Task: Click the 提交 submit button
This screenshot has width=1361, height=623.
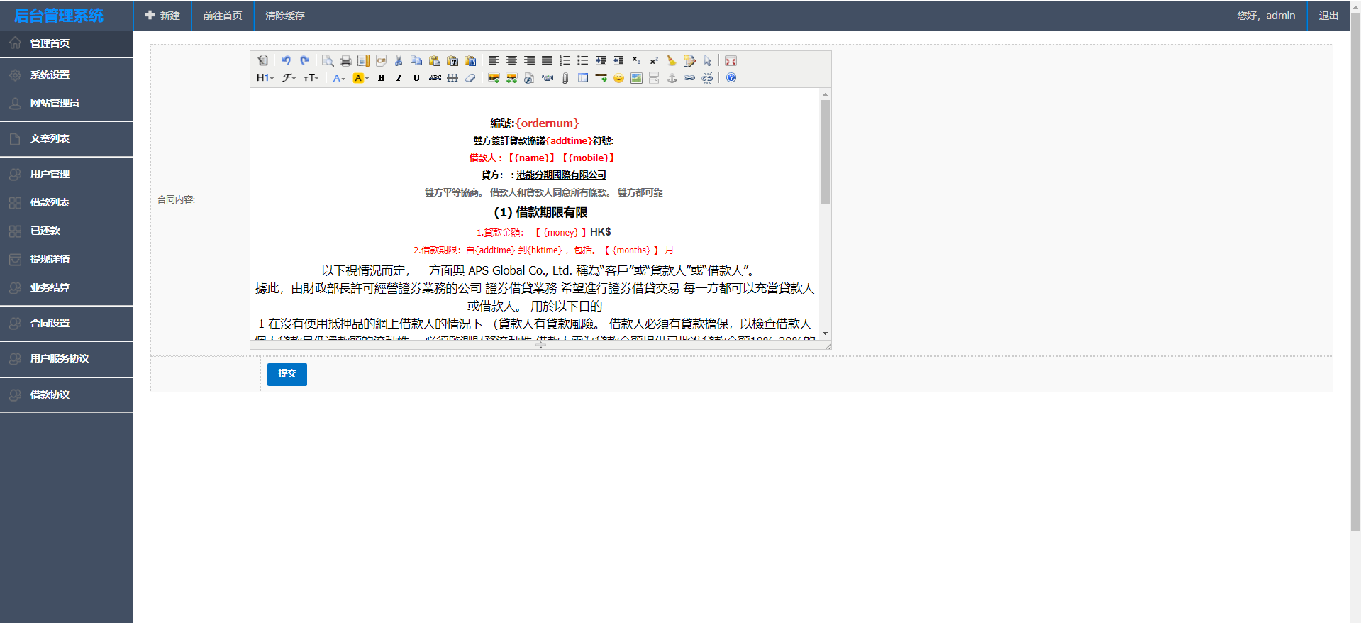Action: click(x=287, y=374)
